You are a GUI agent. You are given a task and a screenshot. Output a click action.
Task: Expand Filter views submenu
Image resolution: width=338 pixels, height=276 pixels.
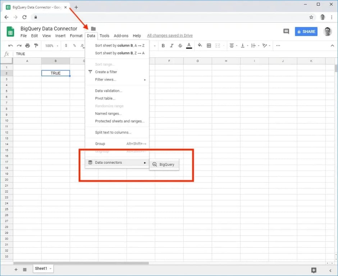click(117, 79)
